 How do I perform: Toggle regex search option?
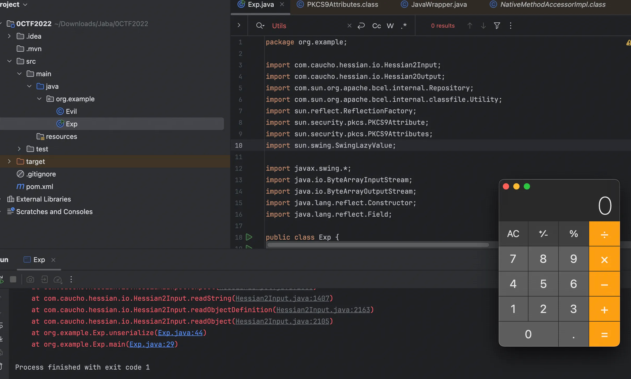404,26
